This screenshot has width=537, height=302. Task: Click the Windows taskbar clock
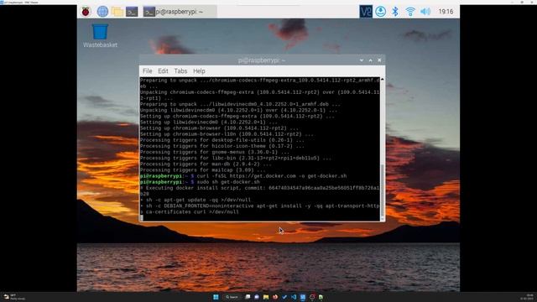(528, 297)
